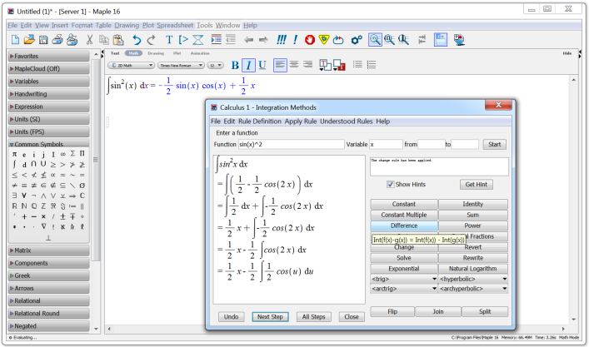Insert text region with T icon

coord(169,39)
